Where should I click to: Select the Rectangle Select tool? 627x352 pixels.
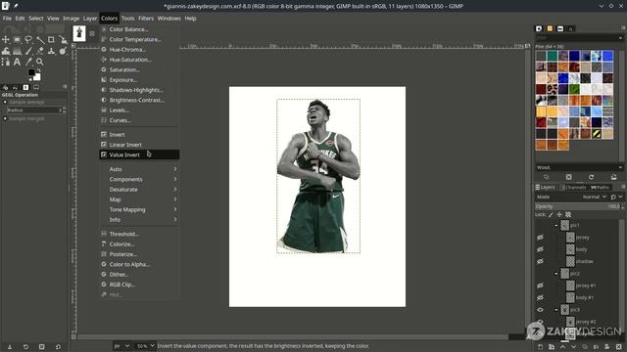point(18,39)
